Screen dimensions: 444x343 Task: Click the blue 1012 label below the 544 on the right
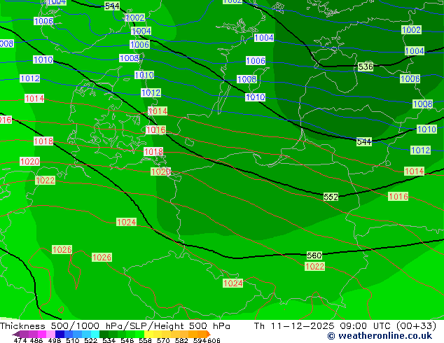click(420, 150)
